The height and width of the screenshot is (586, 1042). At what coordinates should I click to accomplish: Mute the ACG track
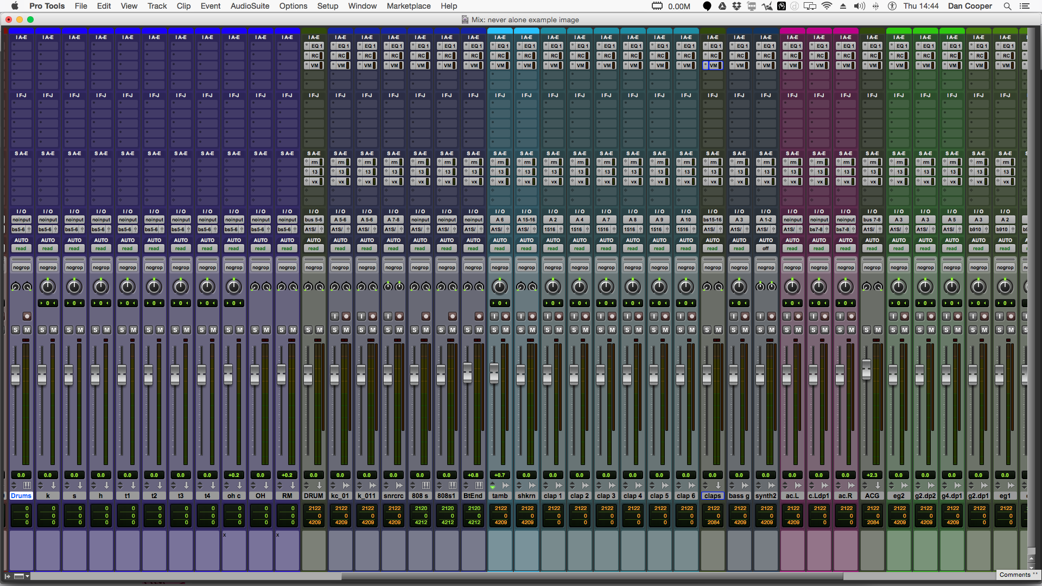coord(878,330)
